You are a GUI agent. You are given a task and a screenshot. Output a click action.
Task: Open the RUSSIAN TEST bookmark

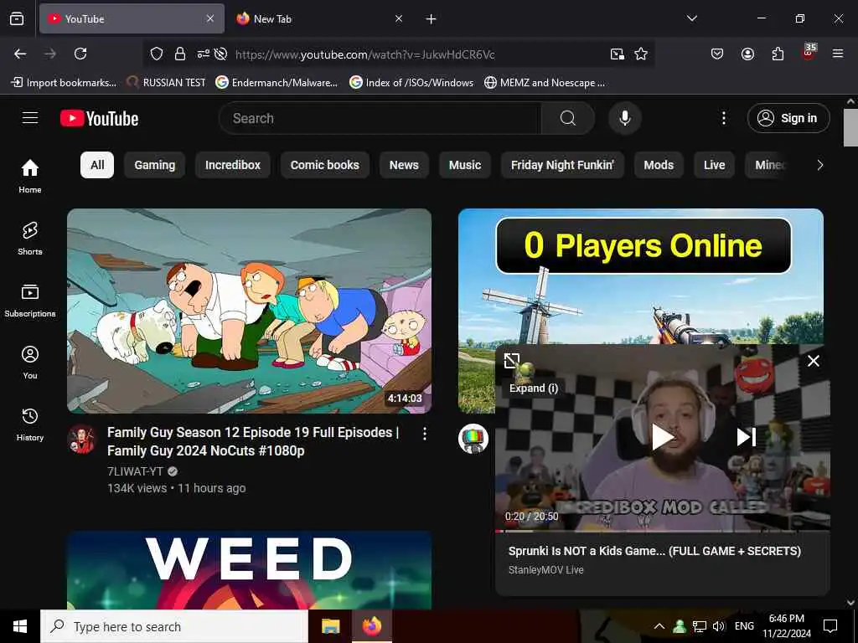click(167, 83)
